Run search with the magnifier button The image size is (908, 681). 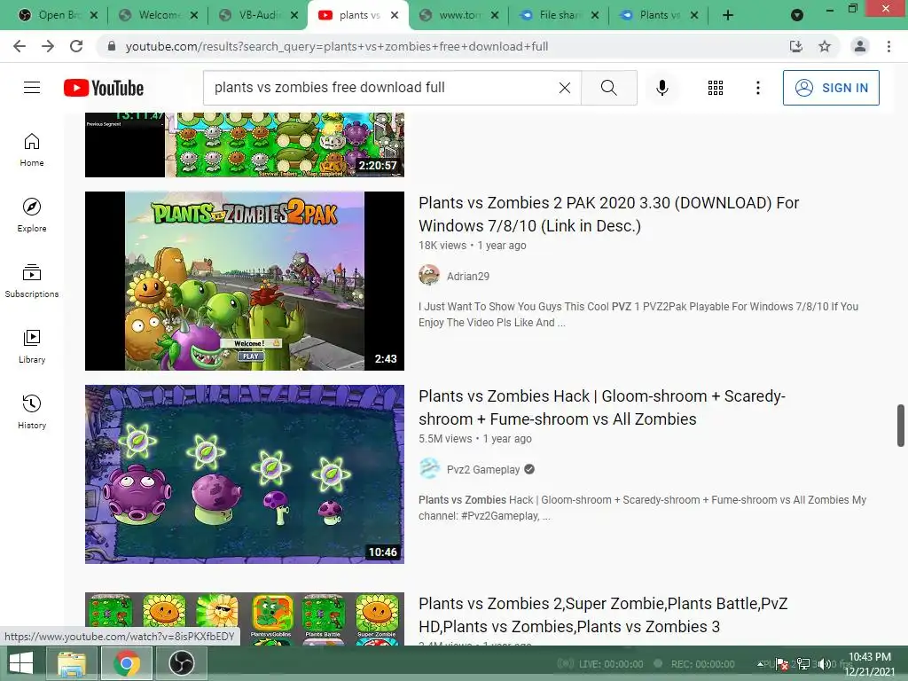608,88
